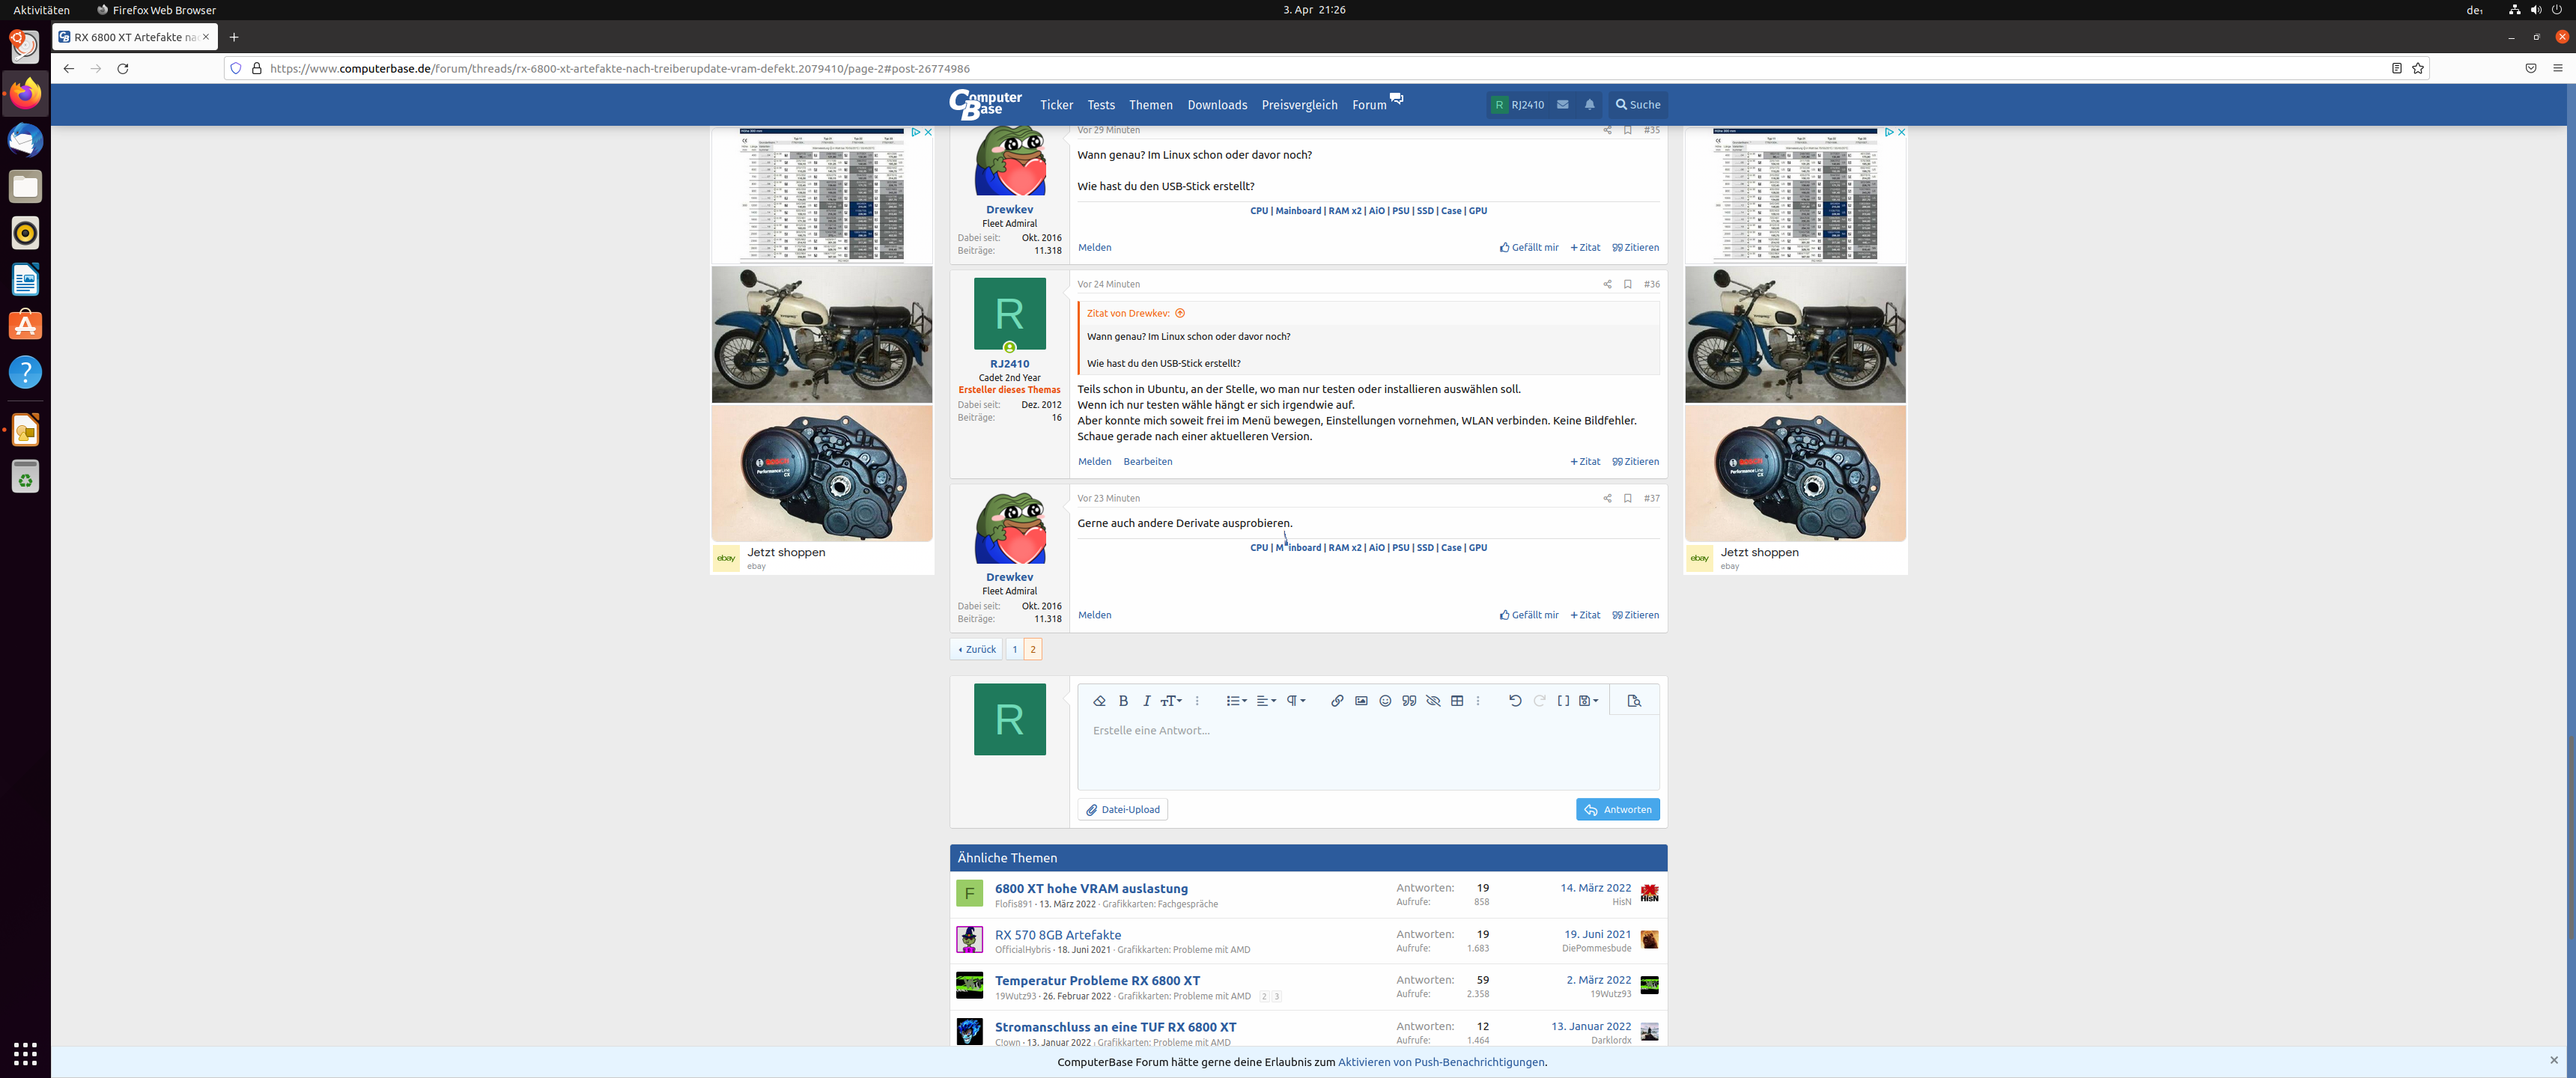Screen dimensions: 2576x1078
Task: Insert a table using the editor toolbar
Action: click(x=1457, y=701)
